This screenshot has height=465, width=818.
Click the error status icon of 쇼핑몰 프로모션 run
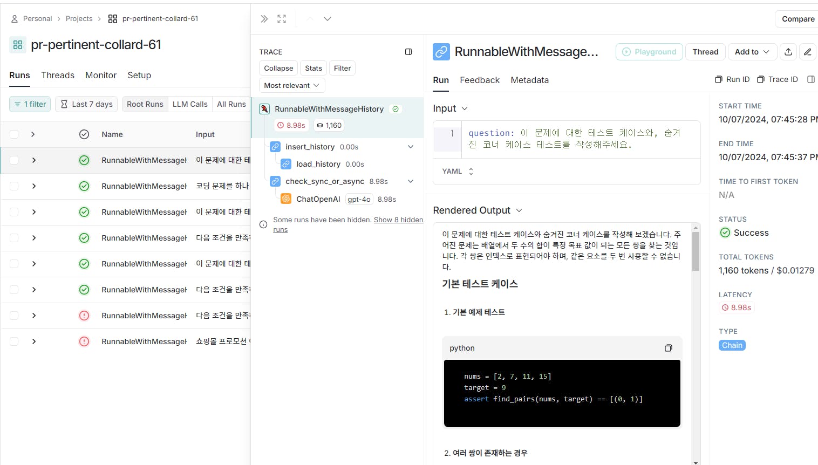coord(84,341)
